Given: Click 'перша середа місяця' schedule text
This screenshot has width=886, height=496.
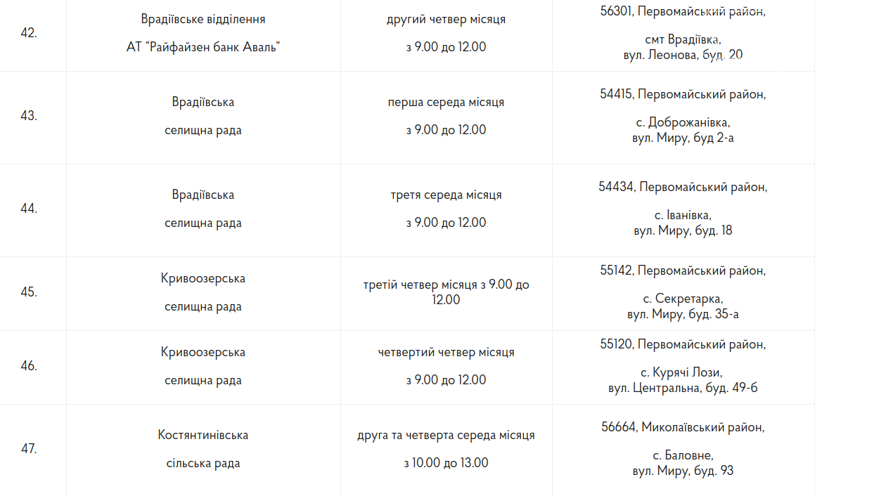Looking at the screenshot, I should (446, 102).
